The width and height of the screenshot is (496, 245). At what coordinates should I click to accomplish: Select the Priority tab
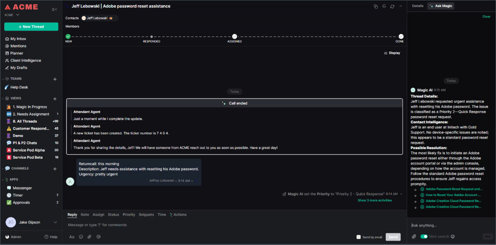(129, 214)
